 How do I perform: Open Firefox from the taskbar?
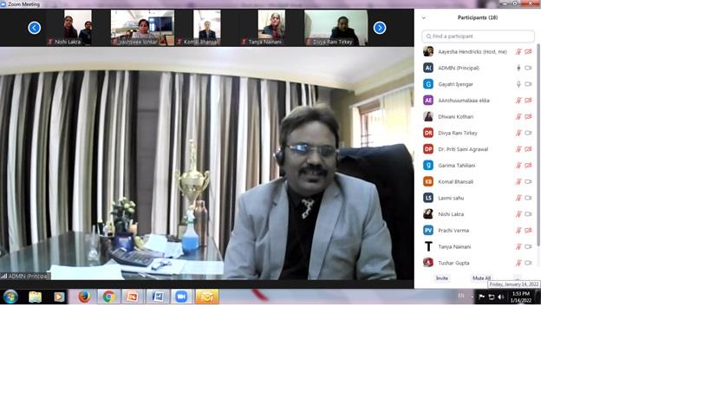pyautogui.click(x=84, y=297)
